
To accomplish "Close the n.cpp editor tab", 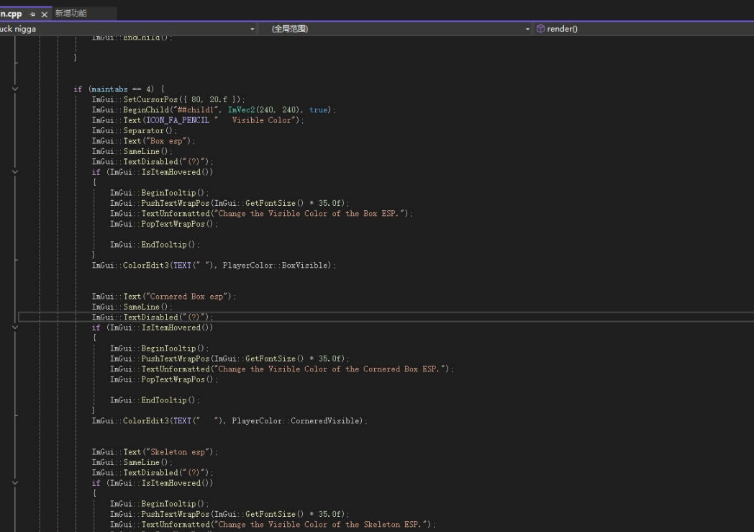I will tap(44, 14).
